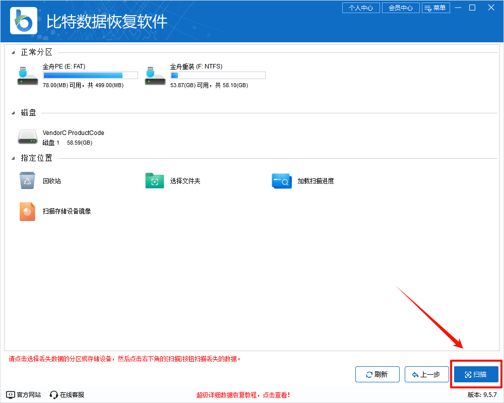Collapse the 正常分区 section
The width and height of the screenshot is (504, 403).
(x=14, y=51)
